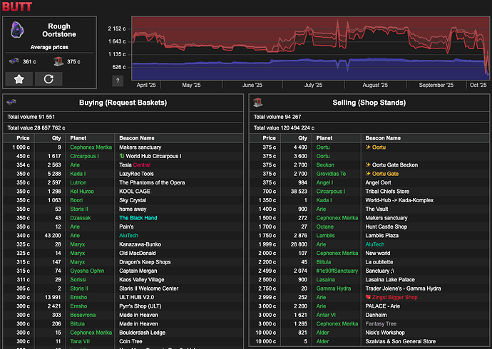
Task: Open Grovidias Te planet link
Action: (x=331, y=174)
